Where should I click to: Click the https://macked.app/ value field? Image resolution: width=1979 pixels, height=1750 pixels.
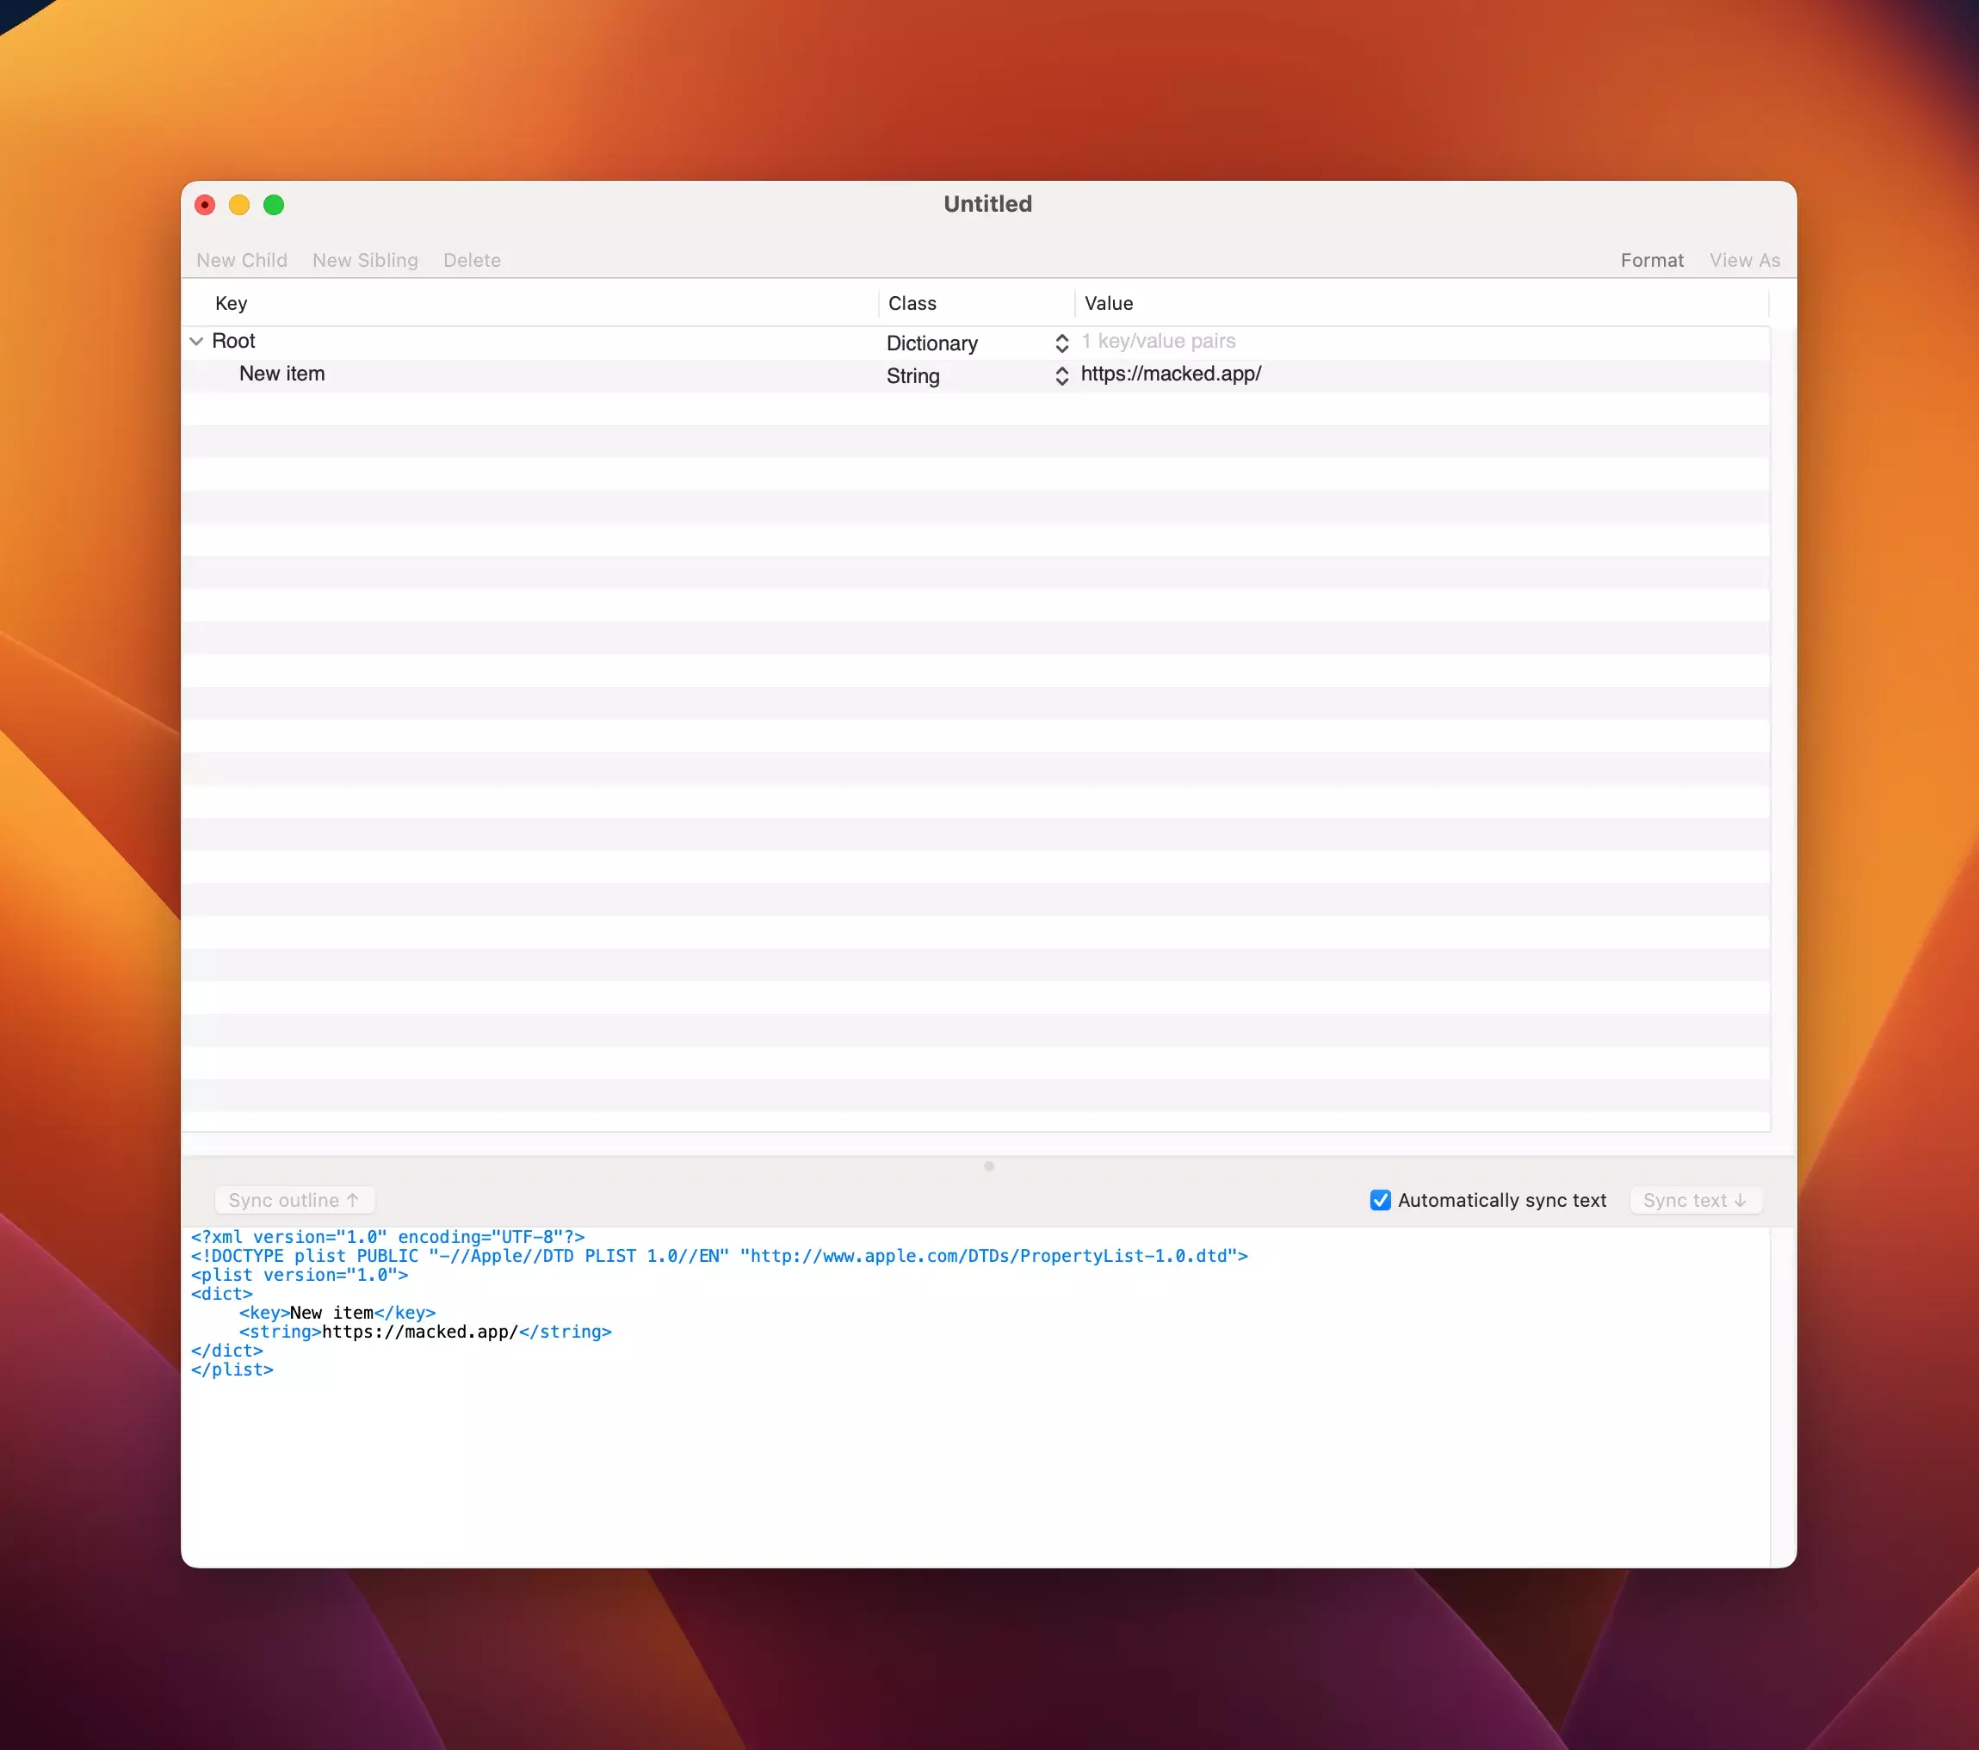pyautogui.click(x=1171, y=374)
